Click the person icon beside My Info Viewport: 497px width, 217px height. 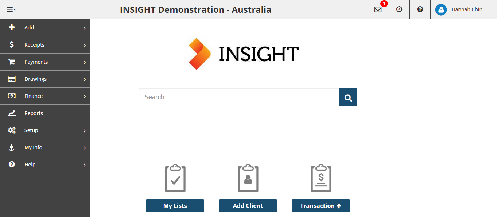(12, 147)
